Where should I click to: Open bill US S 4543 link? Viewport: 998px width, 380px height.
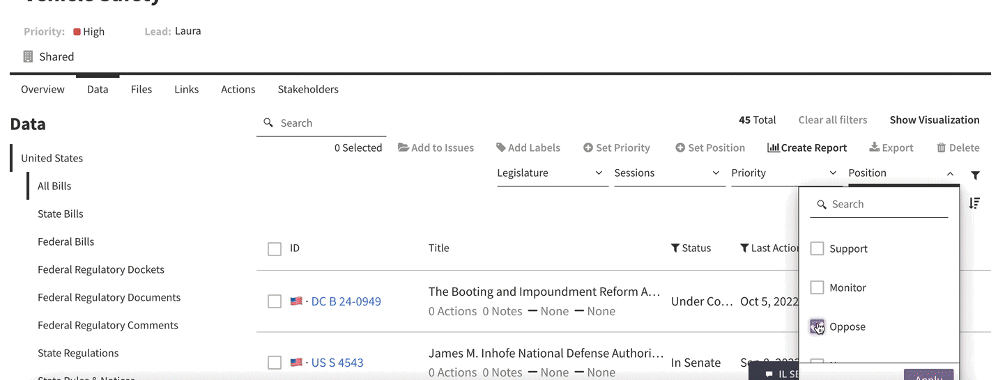point(337,363)
